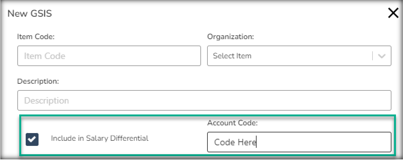Click the divider beside the Organization chevron

click(x=372, y=56)
